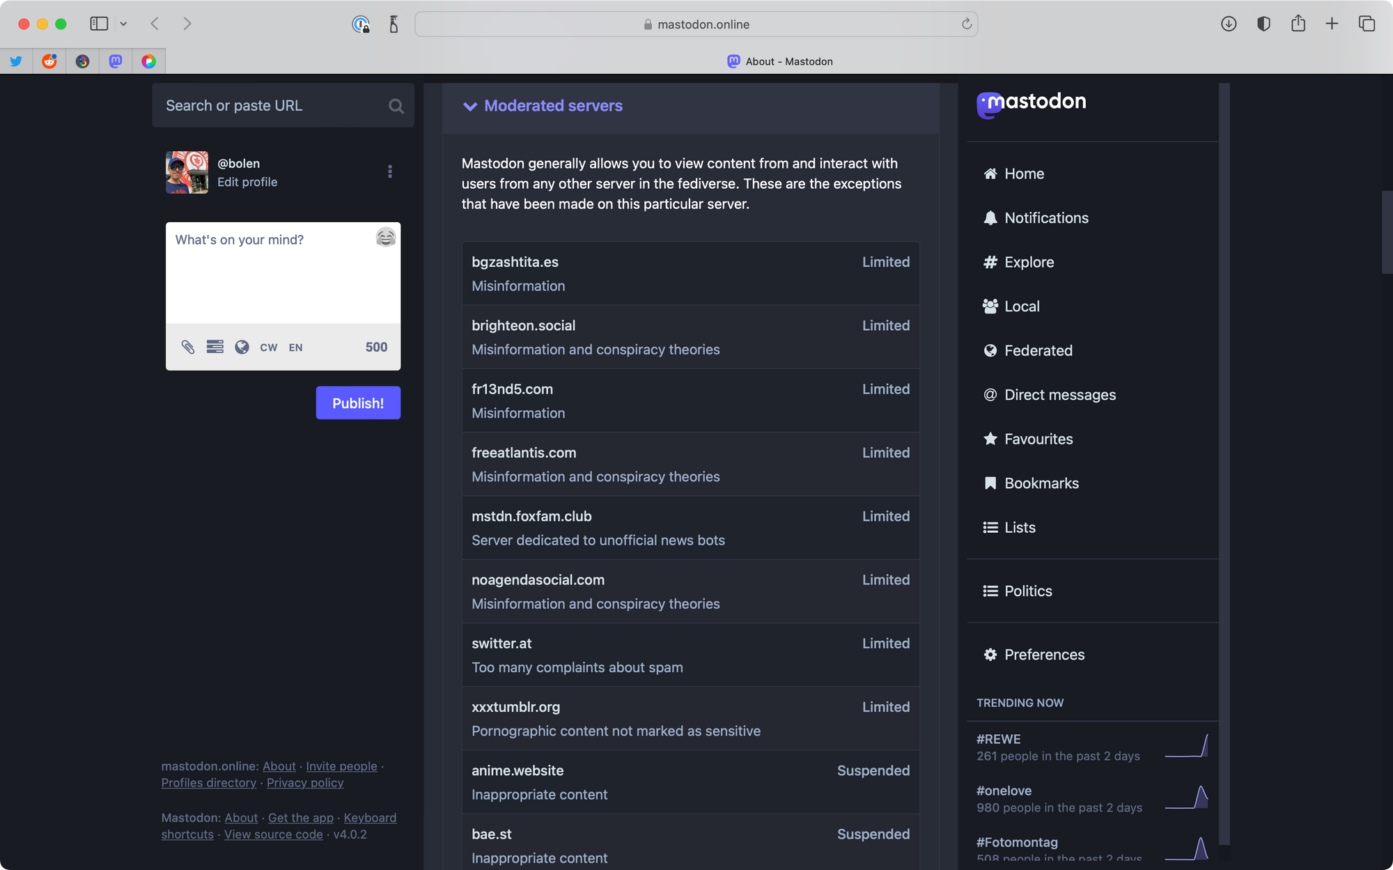Open the Federated timeline
Image resolution: width=1393 pixels, height=870 pixels.
[1038, 350]
